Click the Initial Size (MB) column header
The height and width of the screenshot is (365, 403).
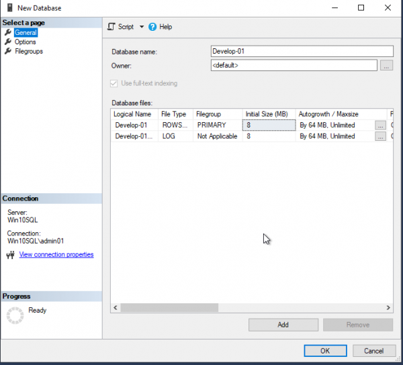click(x=269, y=114)
